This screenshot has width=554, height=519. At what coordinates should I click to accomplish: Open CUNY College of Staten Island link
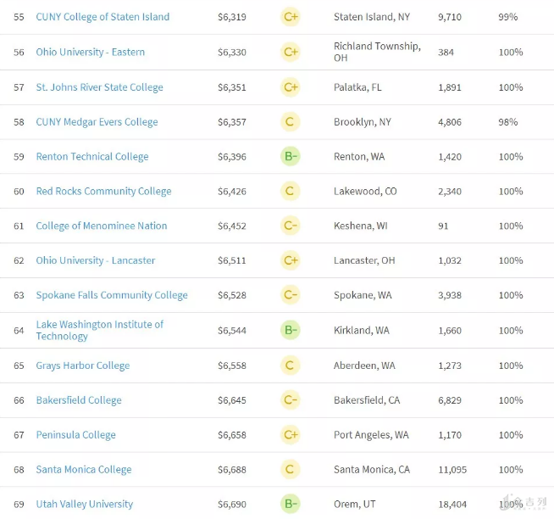pyautogui.click(x=102, y=17)
